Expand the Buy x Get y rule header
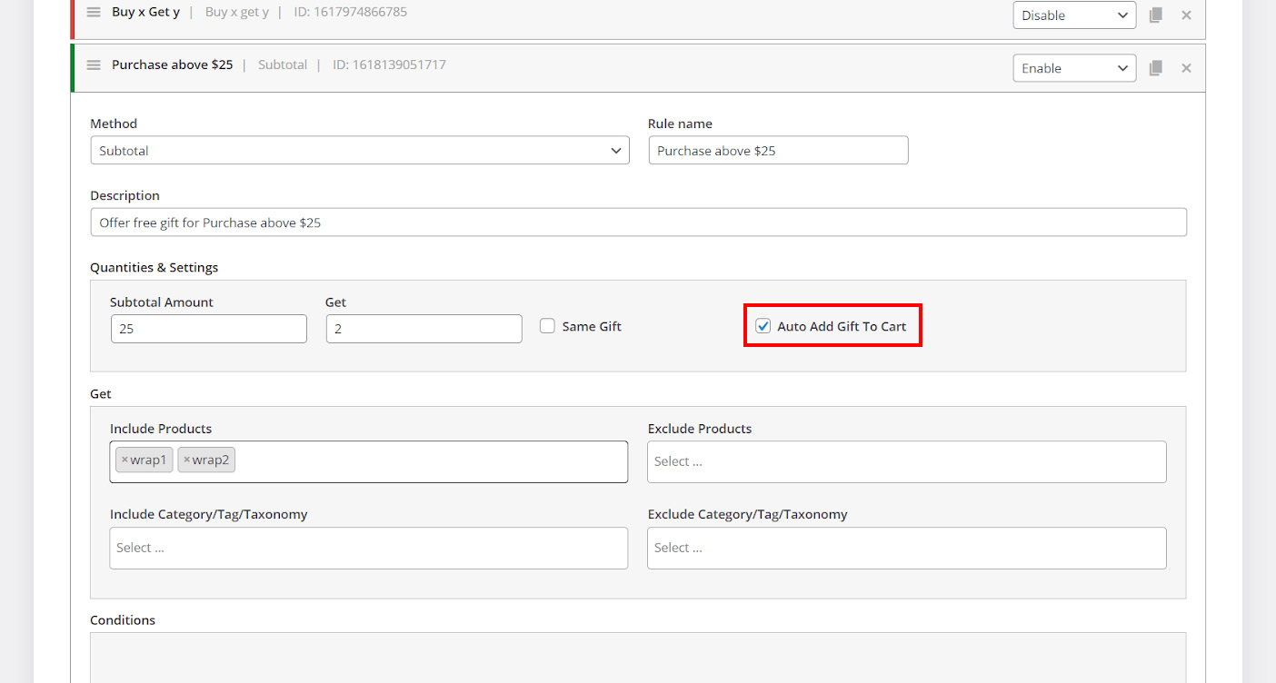This screenshot has height=683, width=1276. pyautogui.click(x=636, y=13)
